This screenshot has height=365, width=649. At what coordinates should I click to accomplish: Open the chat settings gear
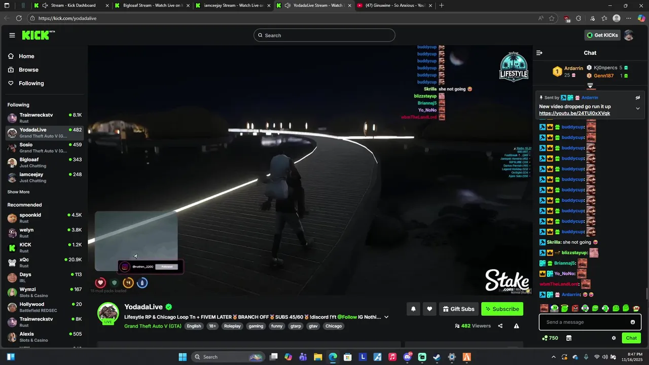pos(614,338)
